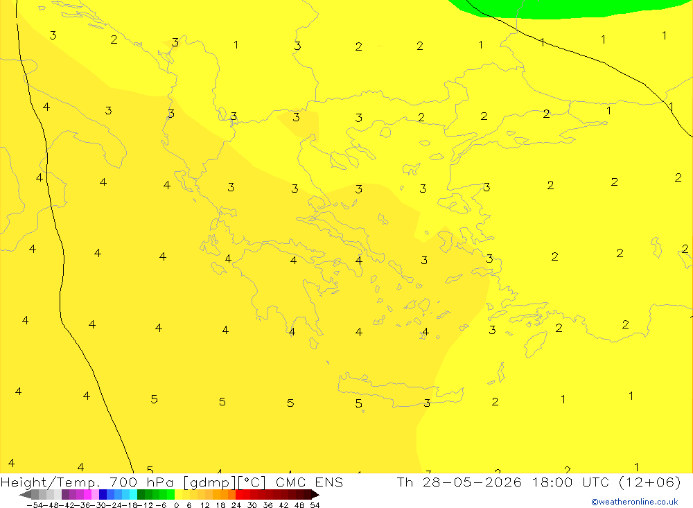
Task: Click the CMC ENS model label
Action: (309, 482)
